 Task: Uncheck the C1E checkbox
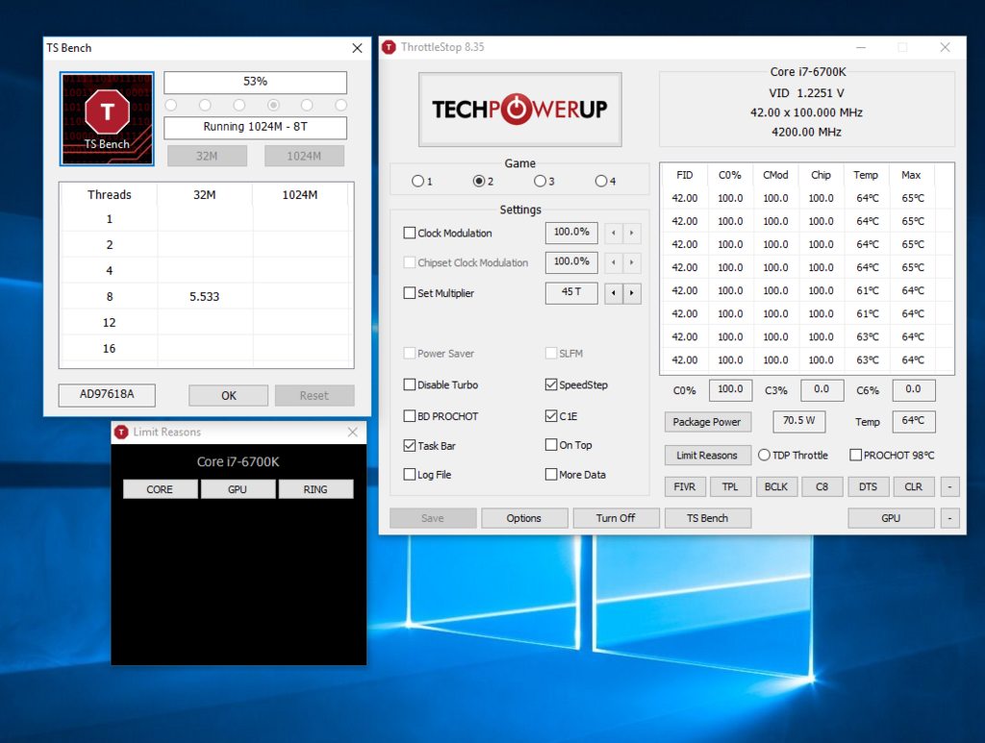(551, 416)
